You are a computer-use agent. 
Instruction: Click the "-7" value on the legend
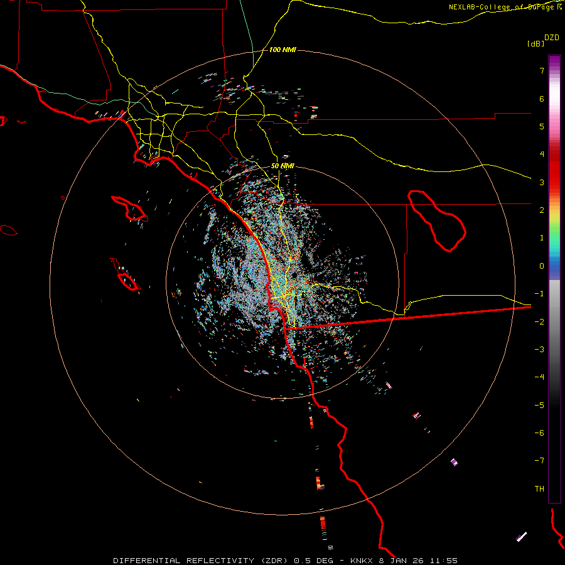point(539,461)
